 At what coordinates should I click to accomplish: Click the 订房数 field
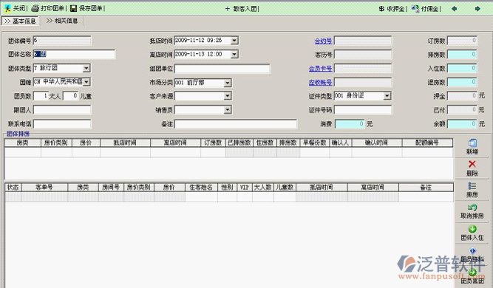462,41
